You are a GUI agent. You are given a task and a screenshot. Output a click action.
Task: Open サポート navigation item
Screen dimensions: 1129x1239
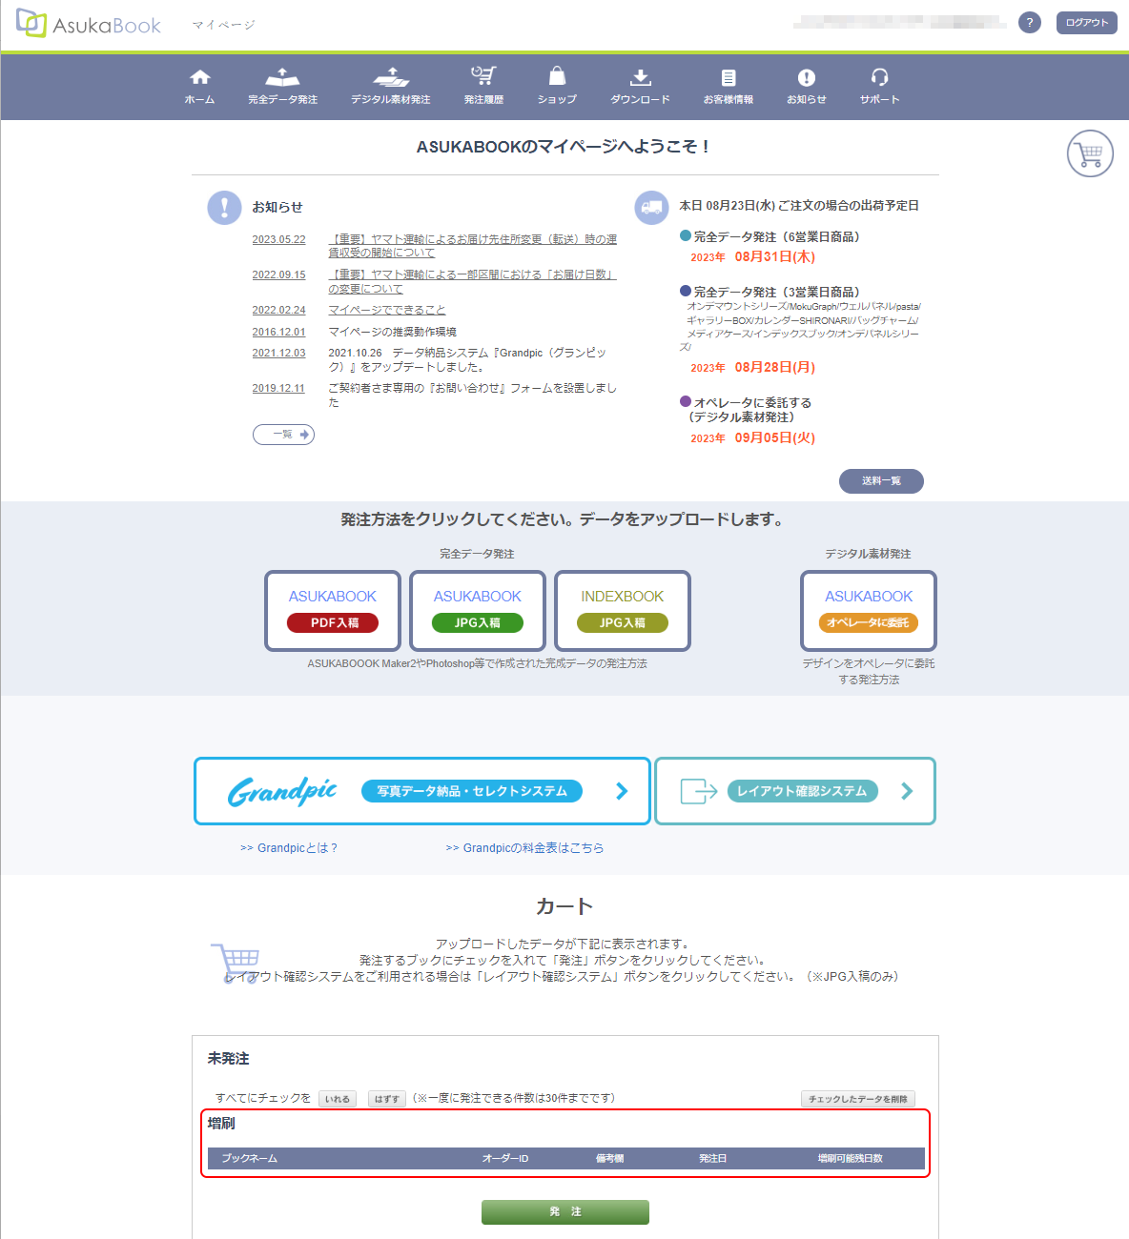pyautogui.click(x=879, y=86)
